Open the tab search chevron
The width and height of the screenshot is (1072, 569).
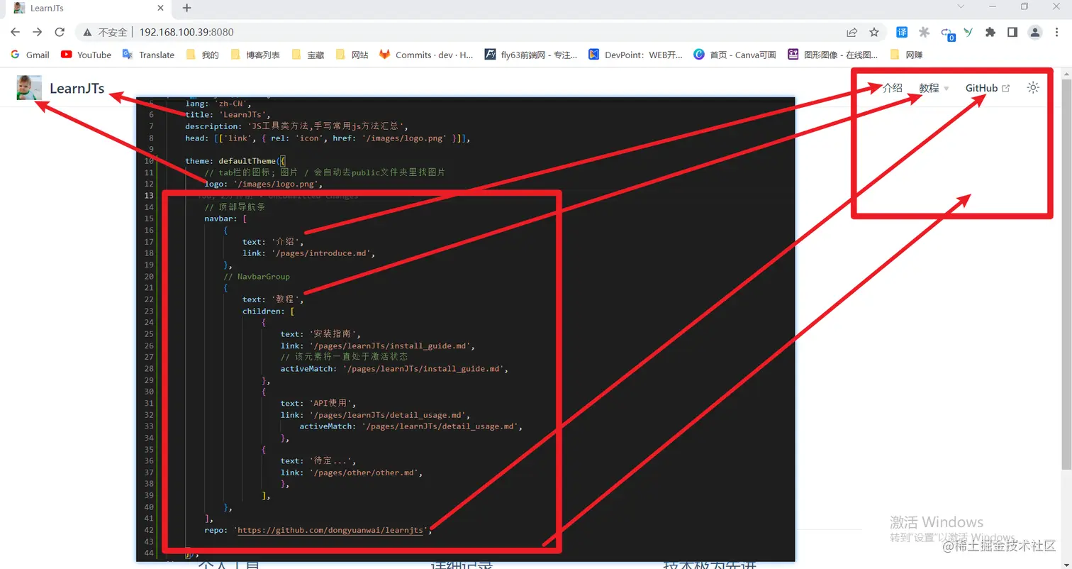pos(961,6)
